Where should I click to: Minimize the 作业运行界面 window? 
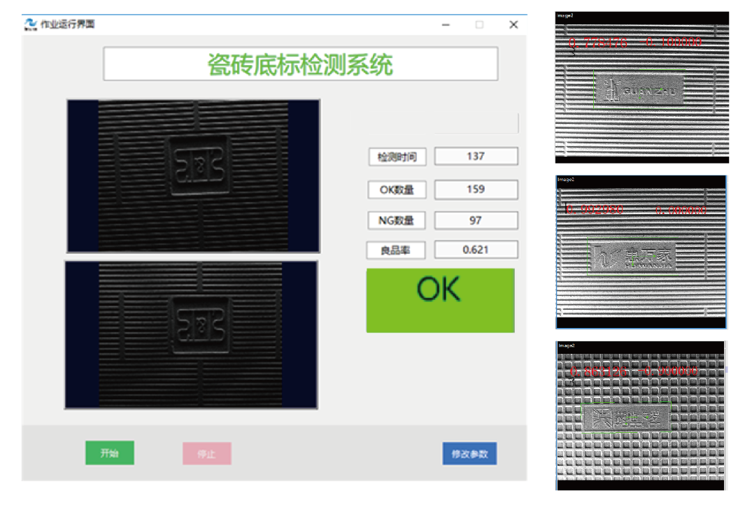tap(446, 24)
